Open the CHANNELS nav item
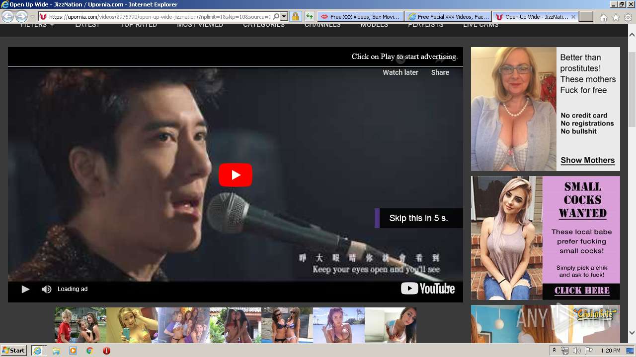Screen dimensions: 636x357 click(322, 25)
